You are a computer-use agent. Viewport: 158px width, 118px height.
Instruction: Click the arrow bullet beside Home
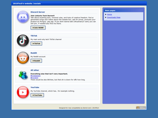[106, 15]
